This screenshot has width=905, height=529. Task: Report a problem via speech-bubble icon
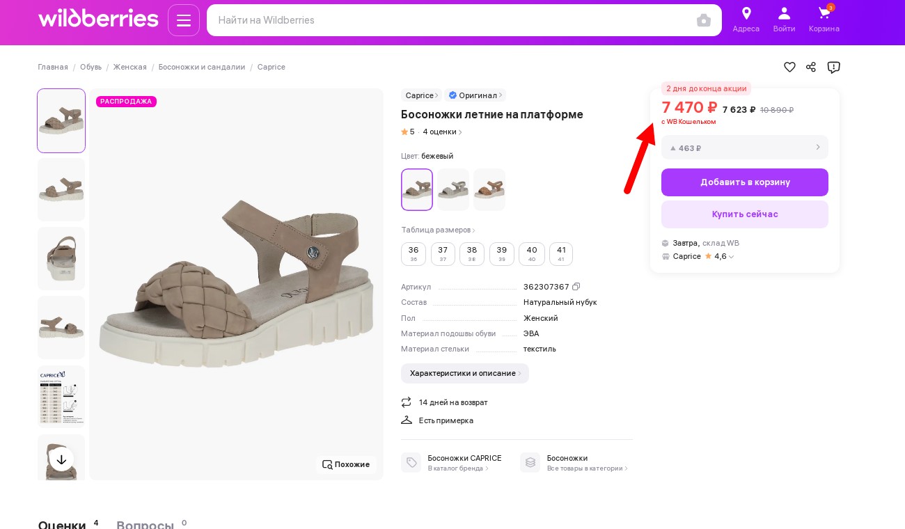coord(833,67)
